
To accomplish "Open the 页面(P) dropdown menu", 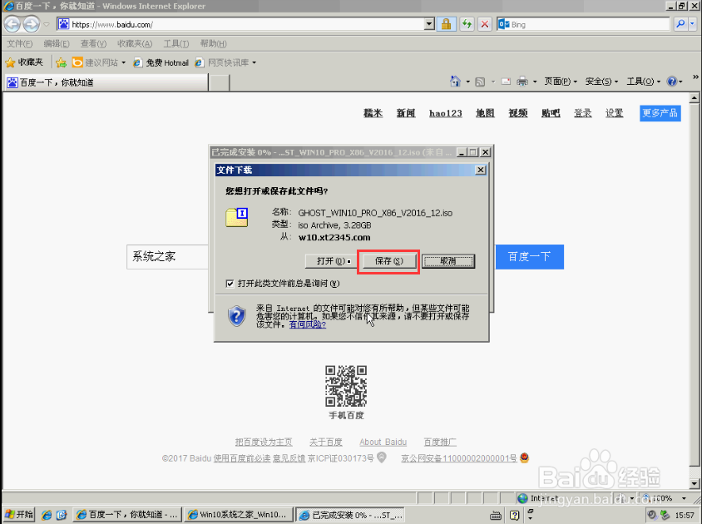I will coord(561,82).
